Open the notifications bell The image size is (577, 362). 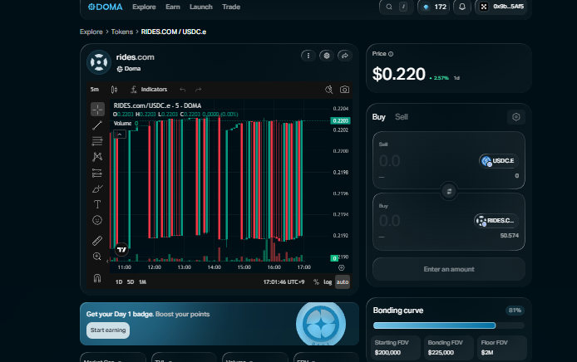click(462, 7)
